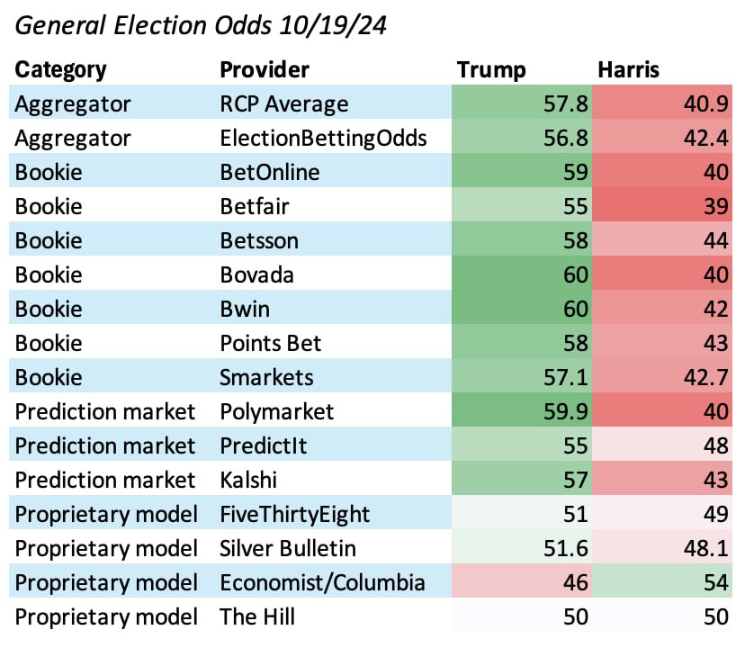Click the Trump column header
745x648 pixels.
491,69
